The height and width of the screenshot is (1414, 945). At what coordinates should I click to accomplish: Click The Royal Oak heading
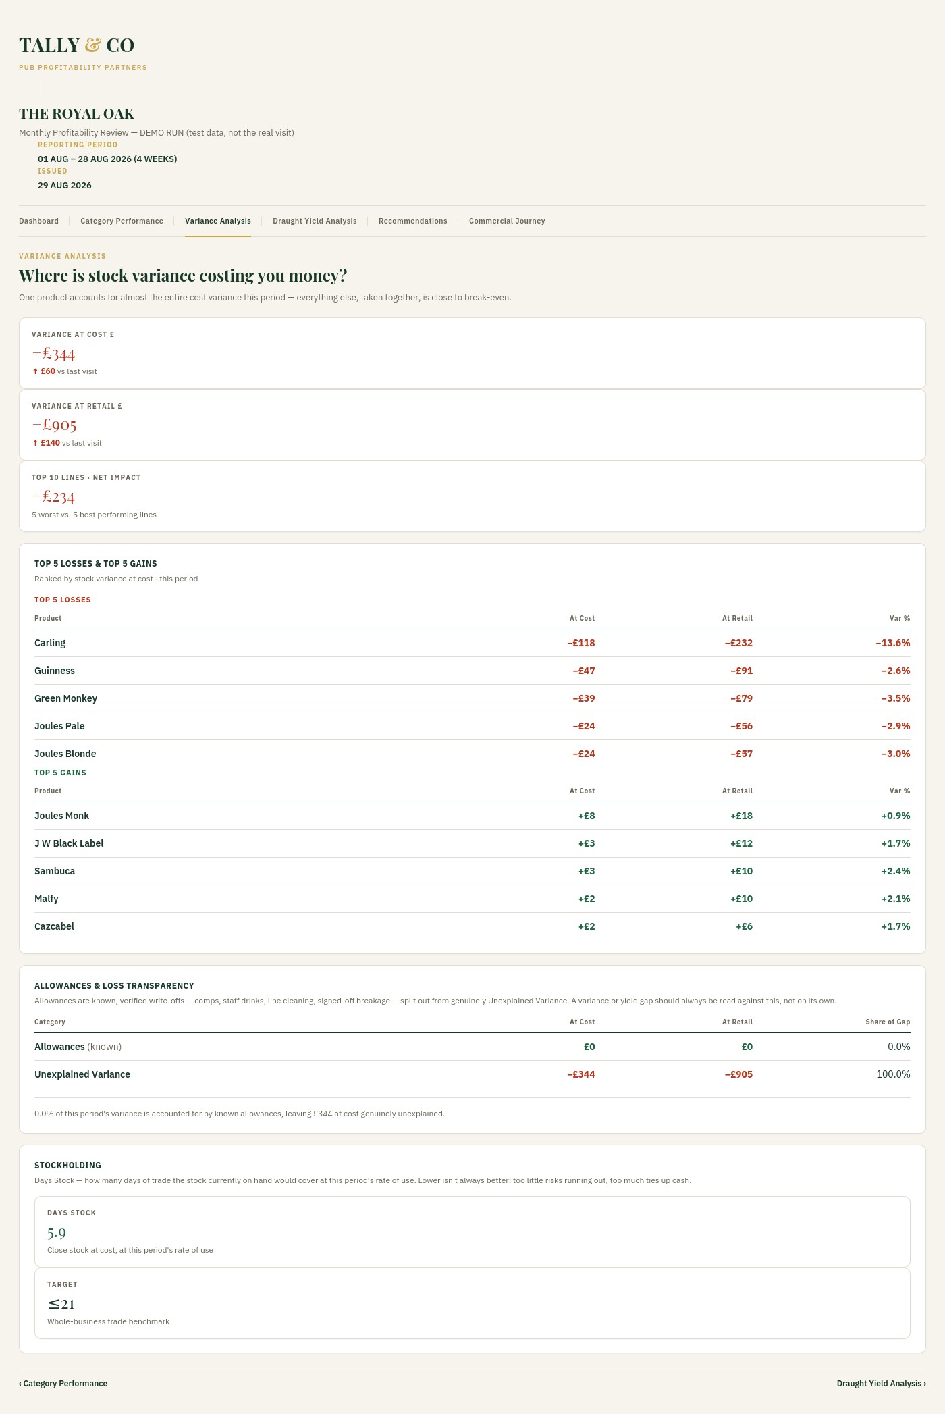(76, 114)
